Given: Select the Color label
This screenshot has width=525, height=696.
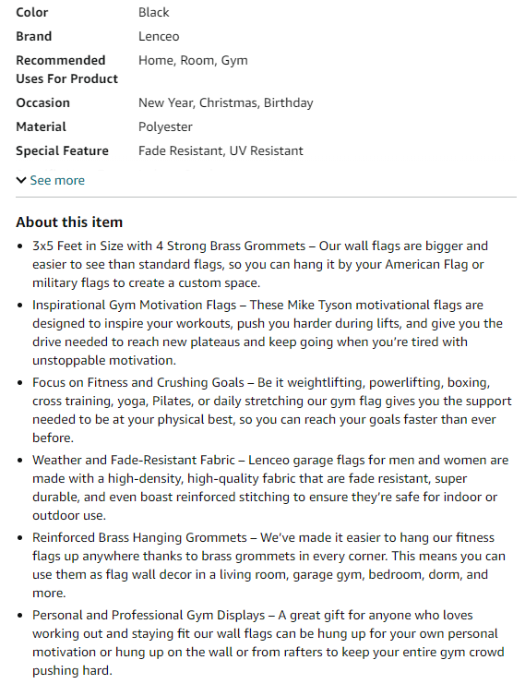Looking at the screenshot, I should tap(32, 12).
